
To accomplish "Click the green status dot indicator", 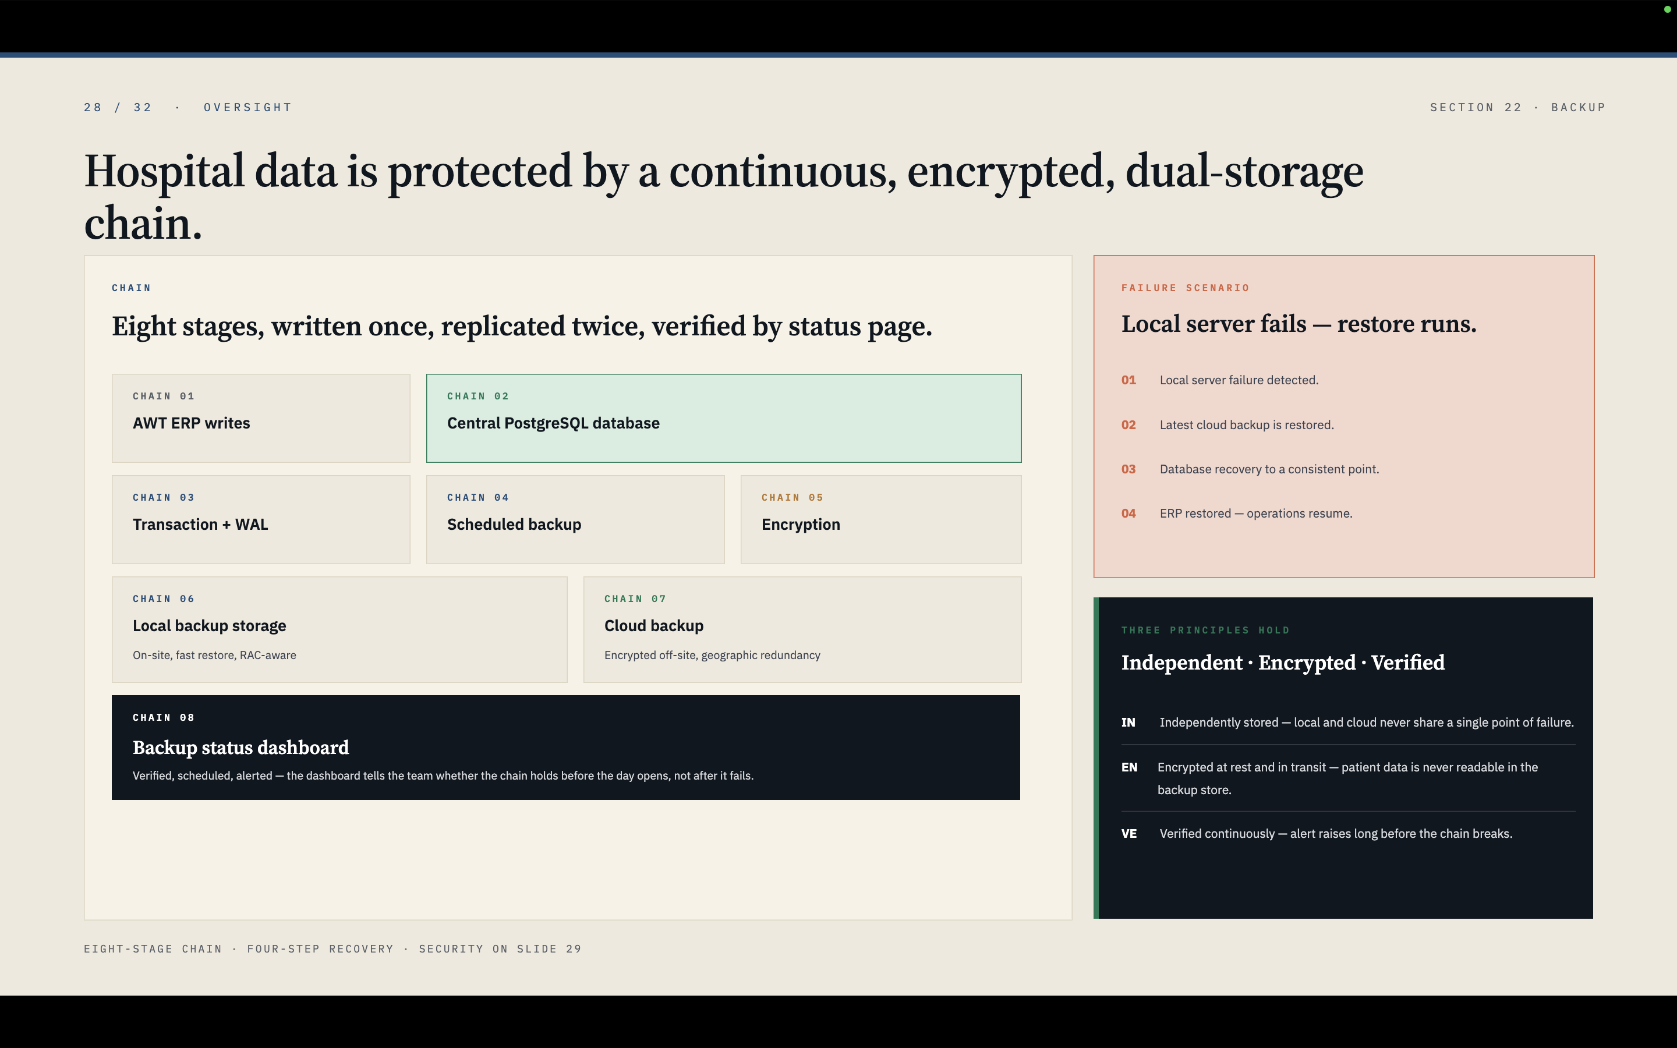I will (1667, 9).
